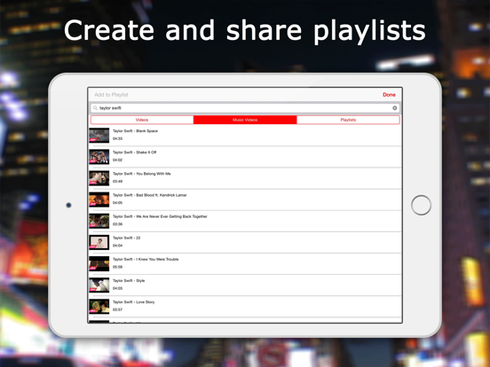Open the Playlists tab
Viewport: 490px width, 367px height.
point(348,120)
